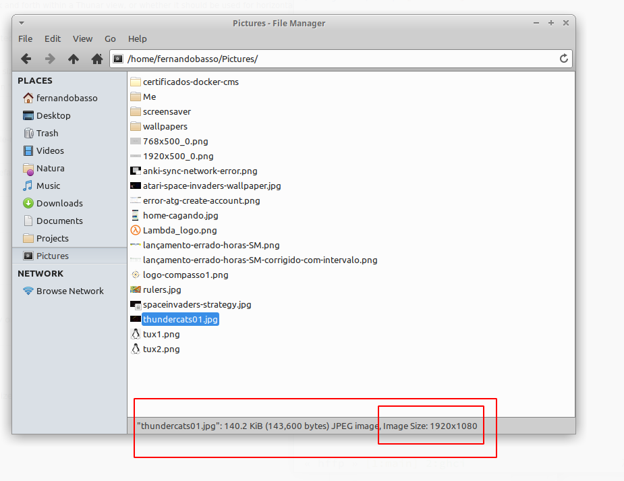Maximize the File Manager window
This screenshot has height=481, width=624.
click(550, 23)
